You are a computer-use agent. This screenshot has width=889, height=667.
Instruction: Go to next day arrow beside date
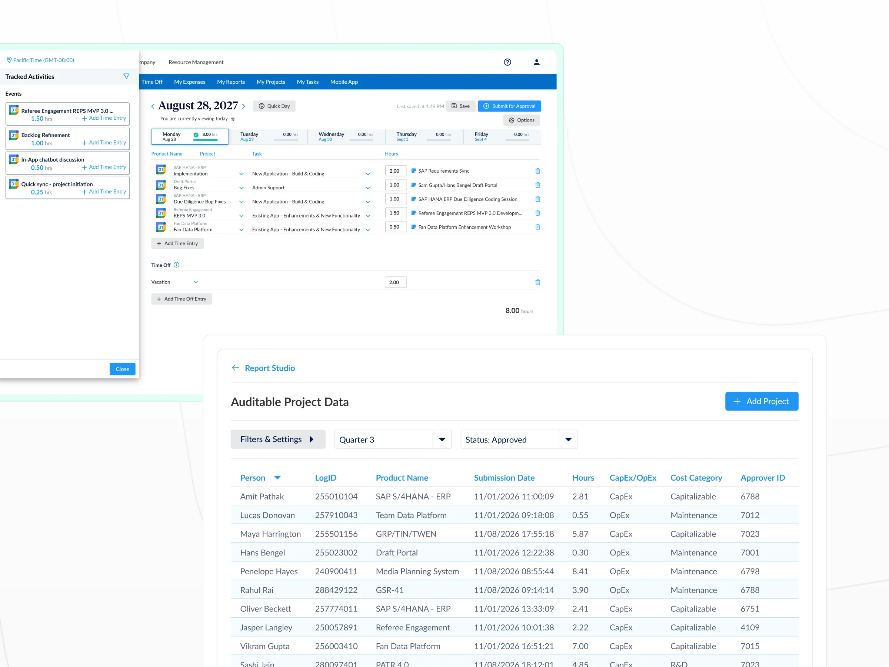point(244,106)
